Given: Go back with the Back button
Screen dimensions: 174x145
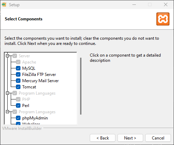Looking at the screenshot, I should click(103, 138).
